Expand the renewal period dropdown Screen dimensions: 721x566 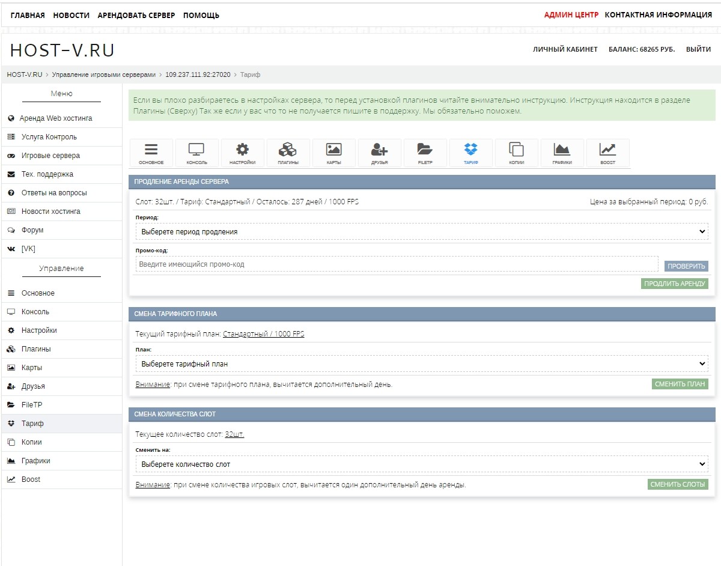421,231
